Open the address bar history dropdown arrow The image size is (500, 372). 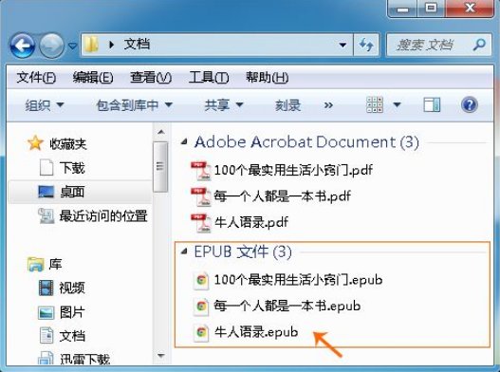coord(343,45)
